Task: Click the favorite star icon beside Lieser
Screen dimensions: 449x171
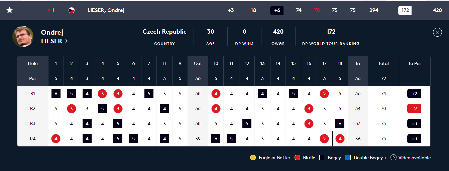Action: (x=10, y=10)
